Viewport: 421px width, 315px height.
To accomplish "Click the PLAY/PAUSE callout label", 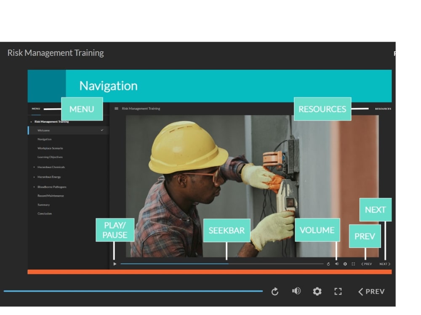I will pos(115,230).
